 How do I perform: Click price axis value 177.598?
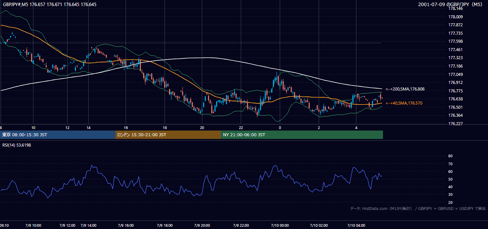tap(456, 41)
